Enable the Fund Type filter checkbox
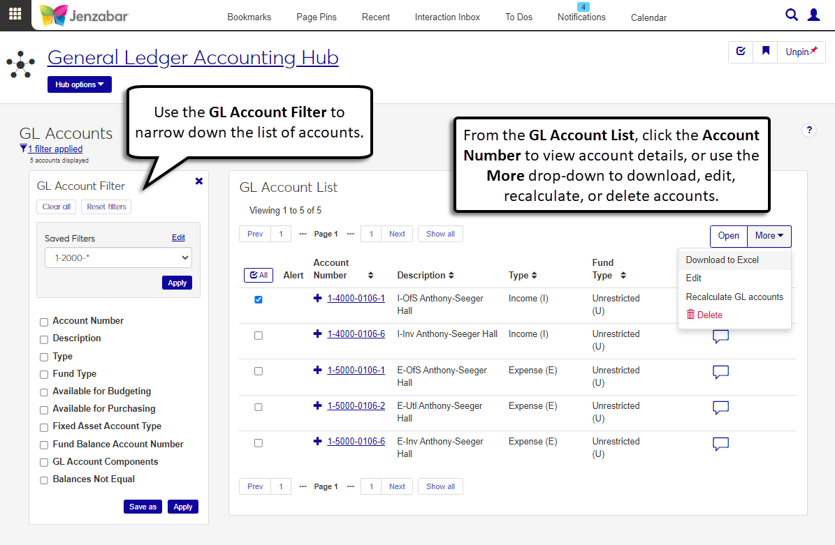The image size is (835, 545). [x=44, y=375]
